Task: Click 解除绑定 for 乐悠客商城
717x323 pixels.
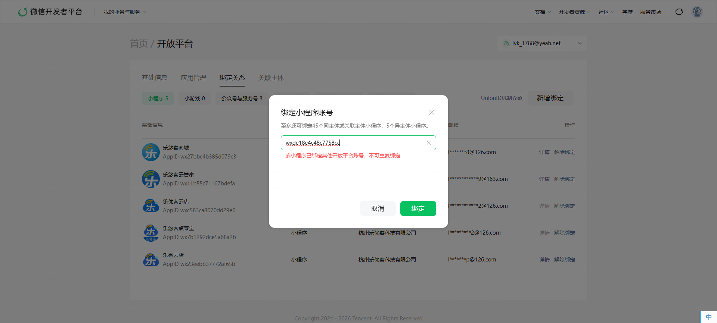Action: tap(565, 152)
